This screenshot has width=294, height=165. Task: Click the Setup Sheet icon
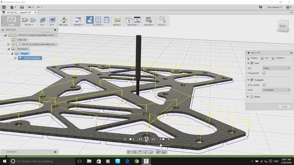[x=107, y=20]
